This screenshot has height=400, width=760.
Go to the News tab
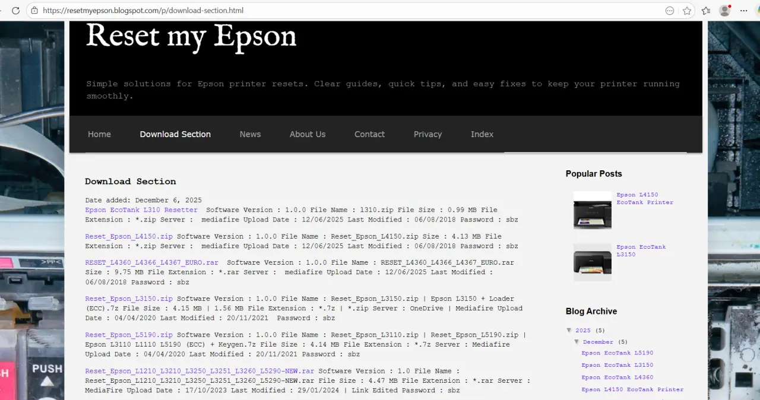[x=250, y=134]
